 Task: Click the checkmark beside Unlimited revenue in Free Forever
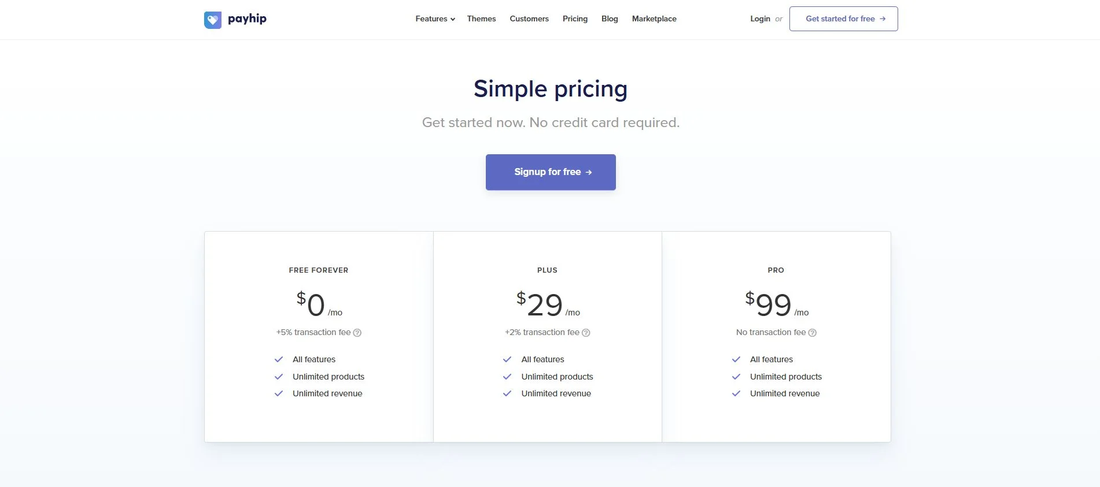tap(278, 393)
